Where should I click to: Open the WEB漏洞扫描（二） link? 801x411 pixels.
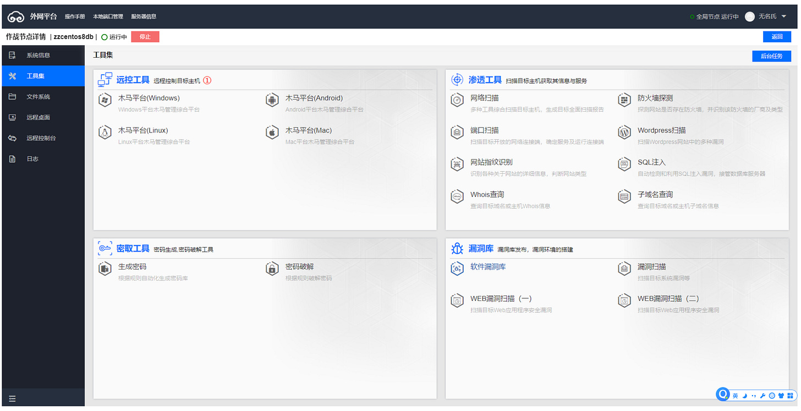click(x=668, y=299)
